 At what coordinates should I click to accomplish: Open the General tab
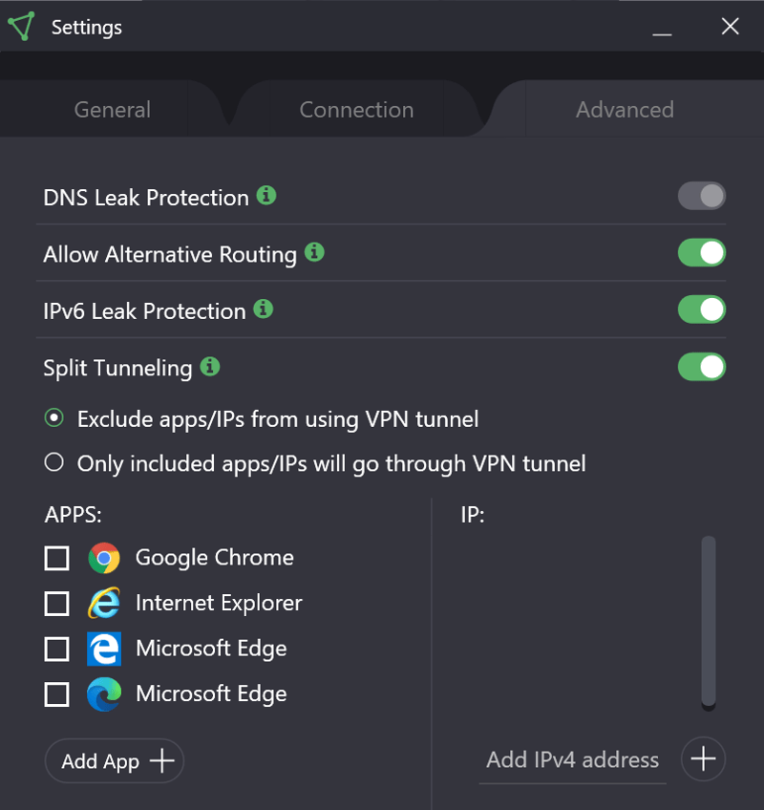tap(112, 110)
